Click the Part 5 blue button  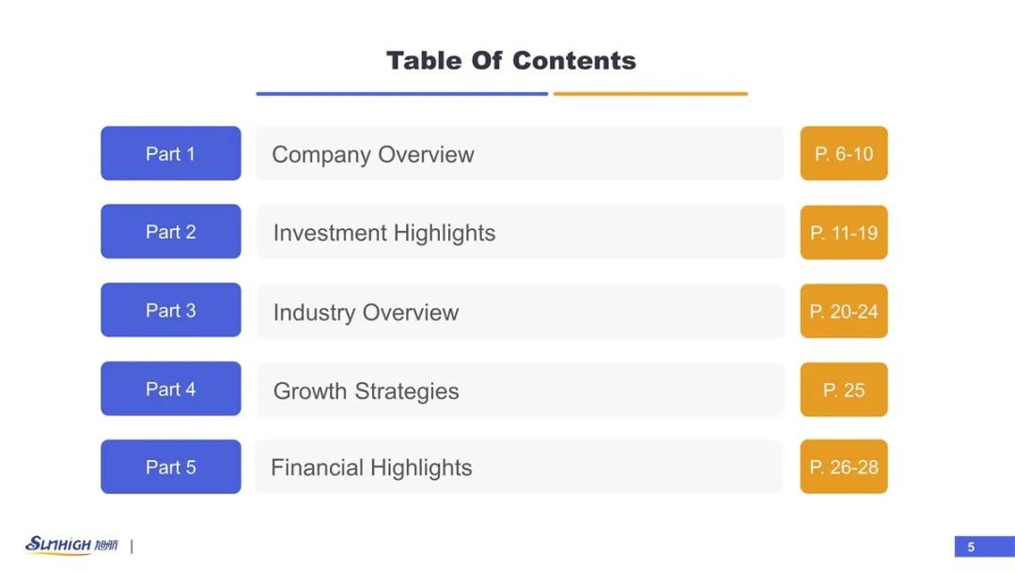[x=171, y=467]
